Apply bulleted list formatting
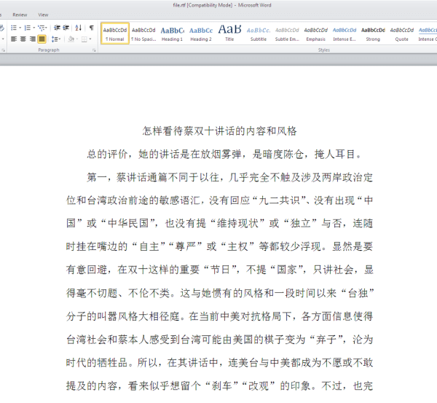 point(13,28)
